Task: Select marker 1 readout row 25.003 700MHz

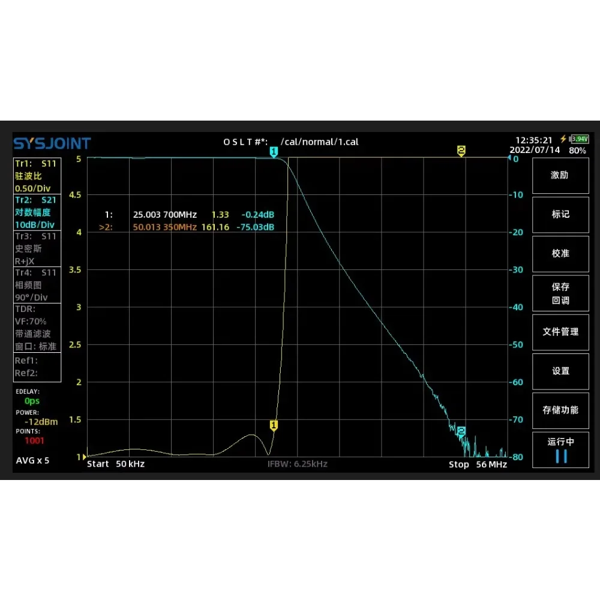Action: point(190,215)
